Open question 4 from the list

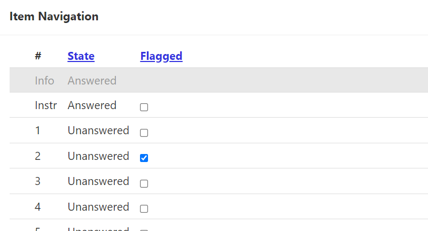pos(37,206)
